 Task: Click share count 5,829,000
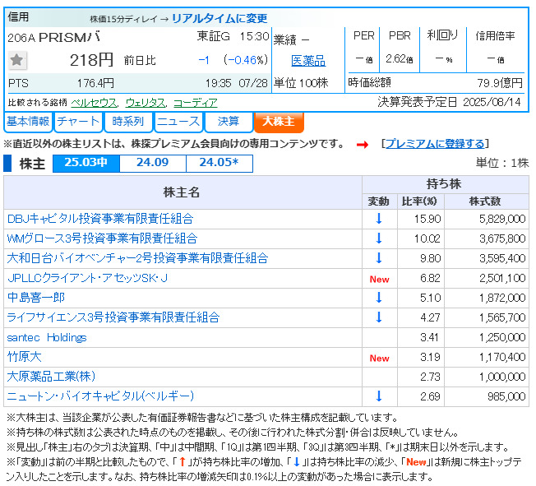(x=502, y=219)
